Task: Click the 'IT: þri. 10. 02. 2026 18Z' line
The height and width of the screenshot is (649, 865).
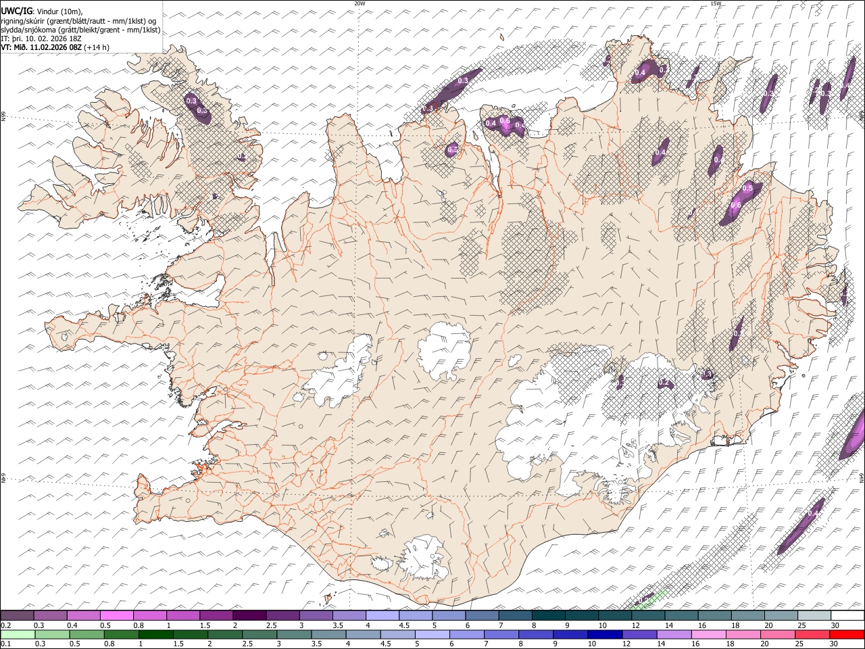Action: tap(41, 39)
